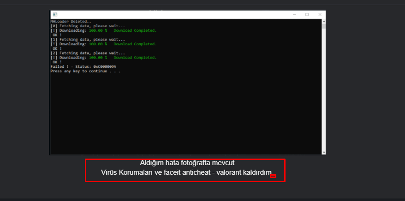This screenshot has width=405, height=201.
Task: Click the console scrollbar down arrow
Action: click(x=324, y=153)
